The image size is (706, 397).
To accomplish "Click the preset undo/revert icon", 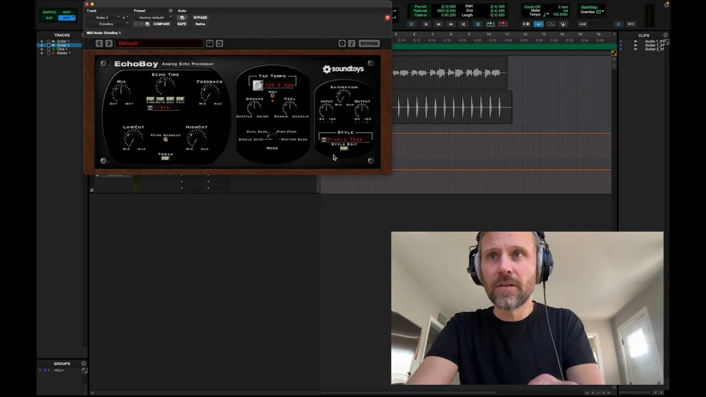I will coord(220,44).
